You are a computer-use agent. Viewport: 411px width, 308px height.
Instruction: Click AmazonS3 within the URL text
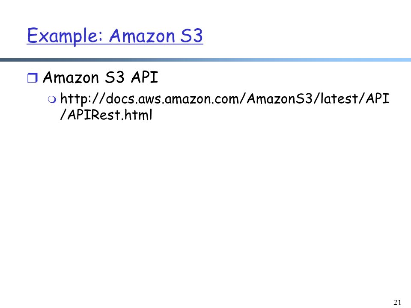pyautogui.click(x=280, y=99)
